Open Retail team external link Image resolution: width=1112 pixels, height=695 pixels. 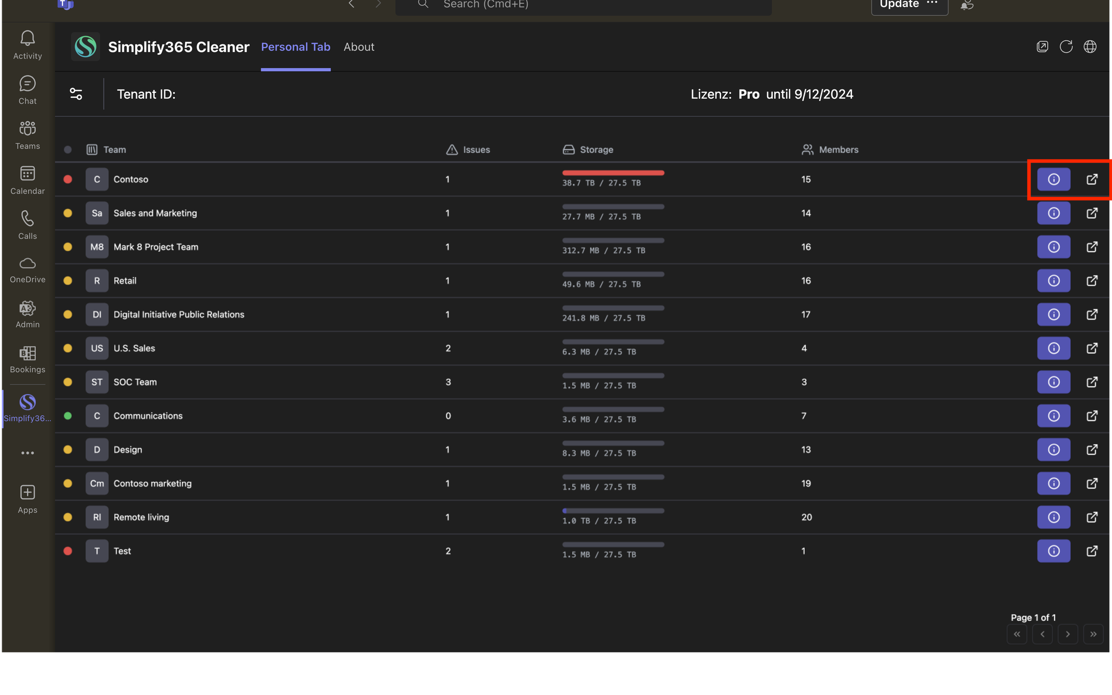coord(1092,280)
